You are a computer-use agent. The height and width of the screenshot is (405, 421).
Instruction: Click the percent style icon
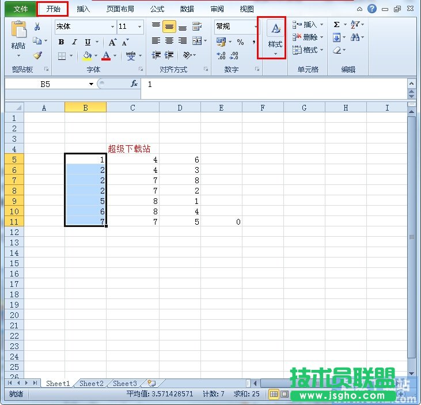[x=240, y=42]
